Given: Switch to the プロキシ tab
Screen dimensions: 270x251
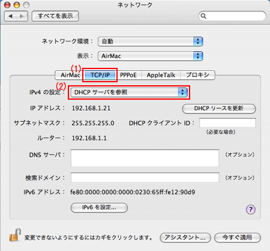Looking at the screenshot, I should pos(197,75).
